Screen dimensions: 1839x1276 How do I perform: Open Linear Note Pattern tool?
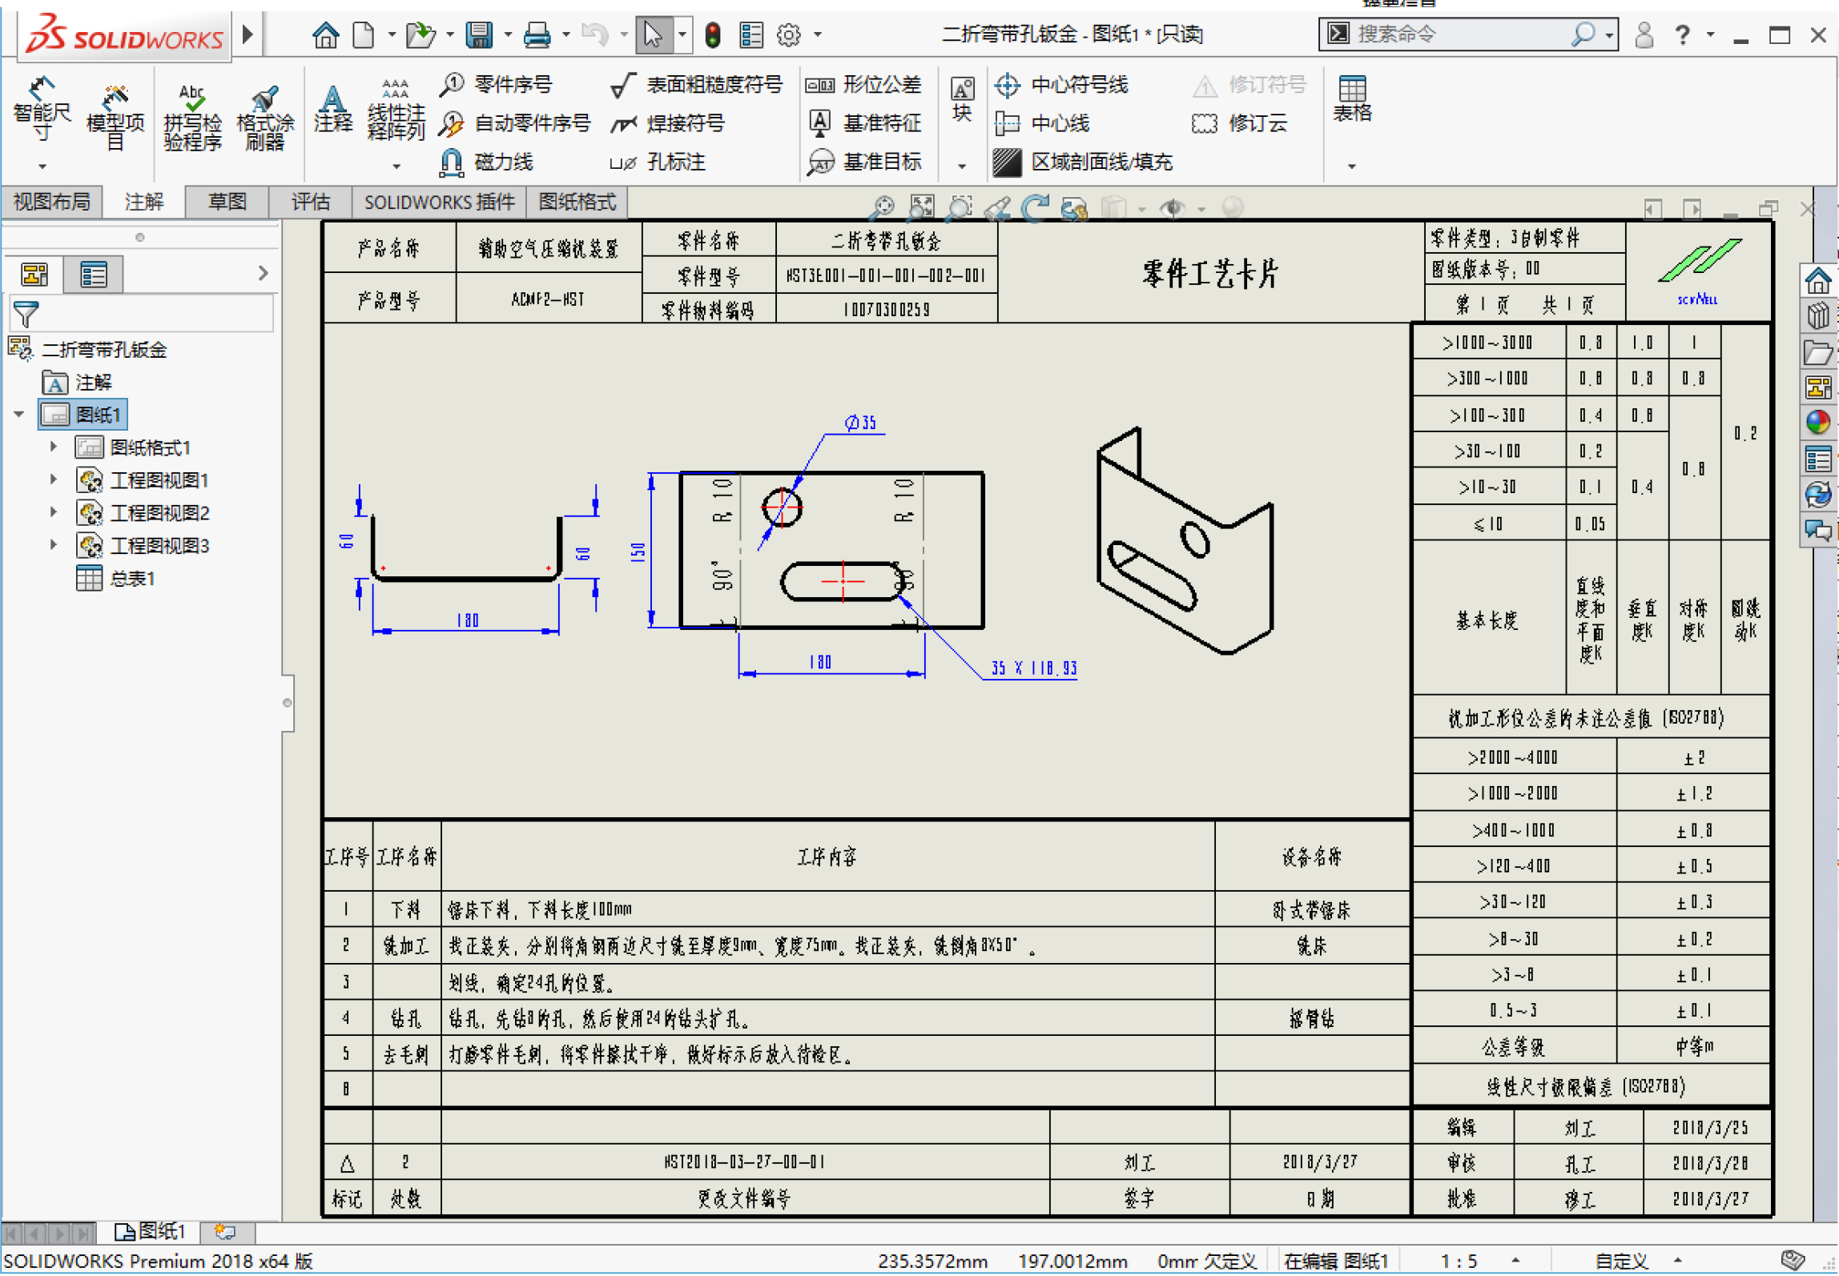pos(396,110)
